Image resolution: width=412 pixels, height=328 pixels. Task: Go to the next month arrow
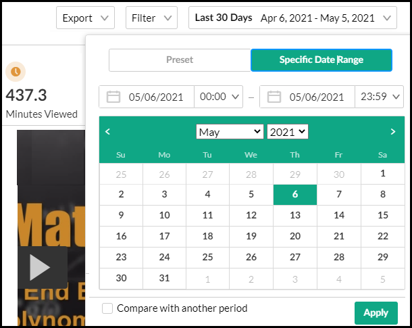pos(393,132)
